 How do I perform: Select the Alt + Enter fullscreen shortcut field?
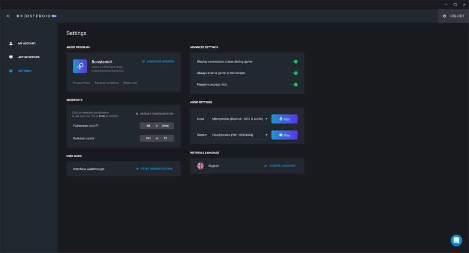click(157, 126)
